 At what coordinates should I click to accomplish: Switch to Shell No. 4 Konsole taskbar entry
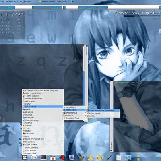[x=14, y=2]
